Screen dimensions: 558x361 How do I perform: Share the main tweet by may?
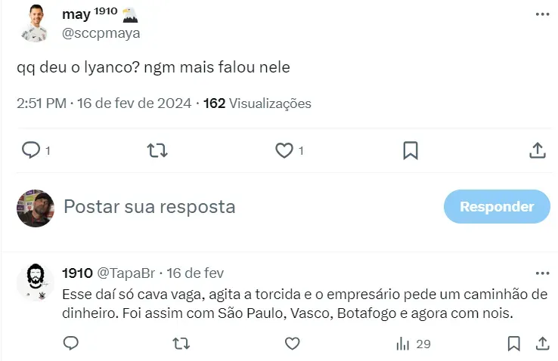point(537,150)
